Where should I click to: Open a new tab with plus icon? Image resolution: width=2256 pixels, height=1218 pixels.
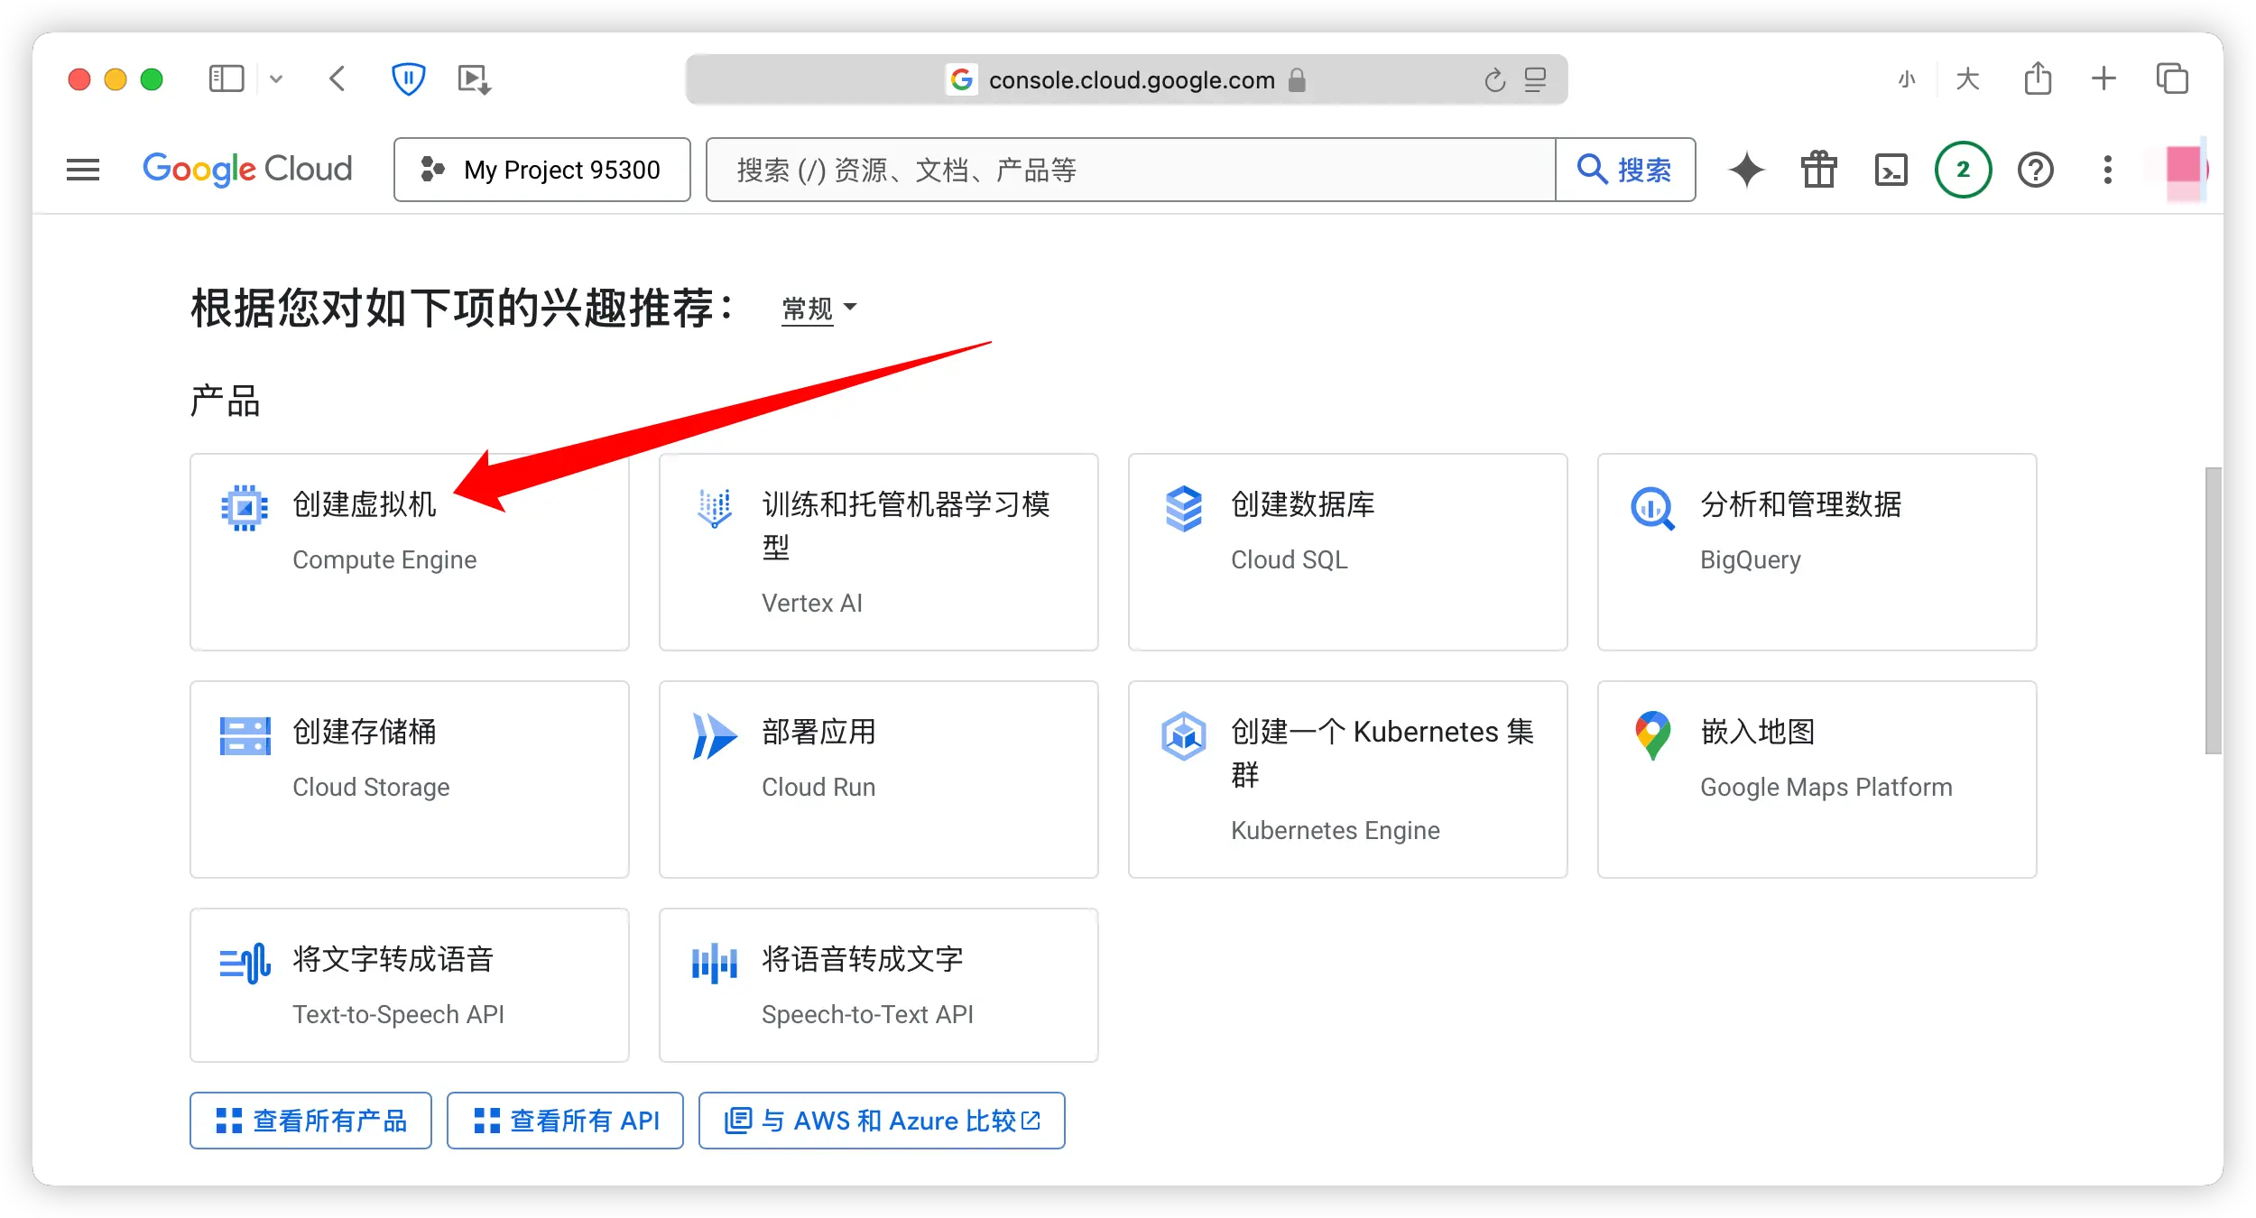tap(2103, 78)
